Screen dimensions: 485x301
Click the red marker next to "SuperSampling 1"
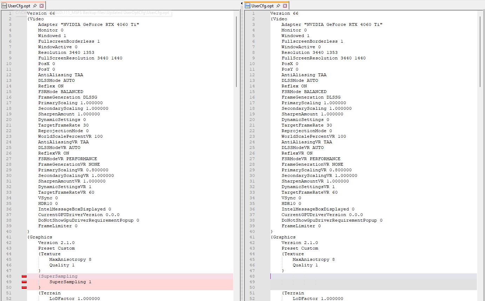[x=24, y=282]
